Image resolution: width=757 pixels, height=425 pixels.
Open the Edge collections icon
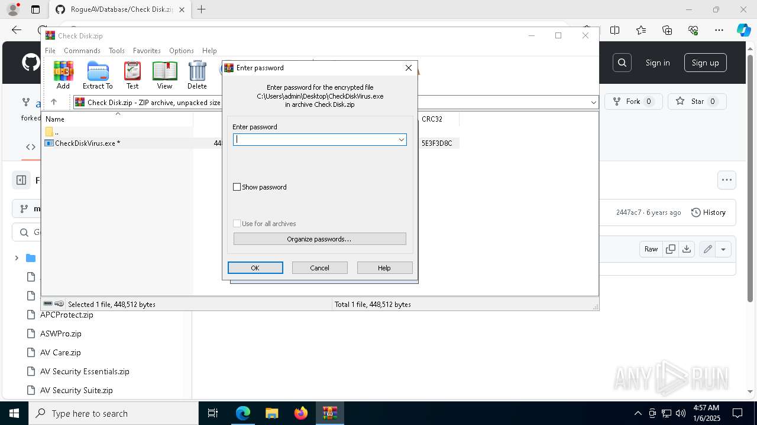(x=667, y=30)
